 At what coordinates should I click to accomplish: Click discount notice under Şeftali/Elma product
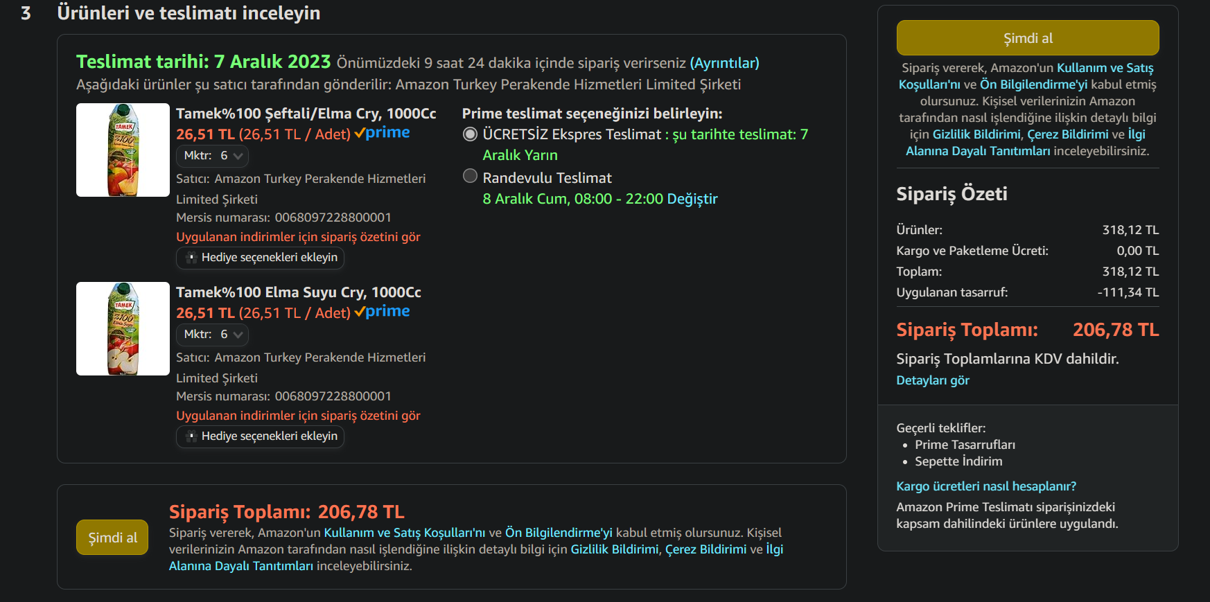(298, 237)
